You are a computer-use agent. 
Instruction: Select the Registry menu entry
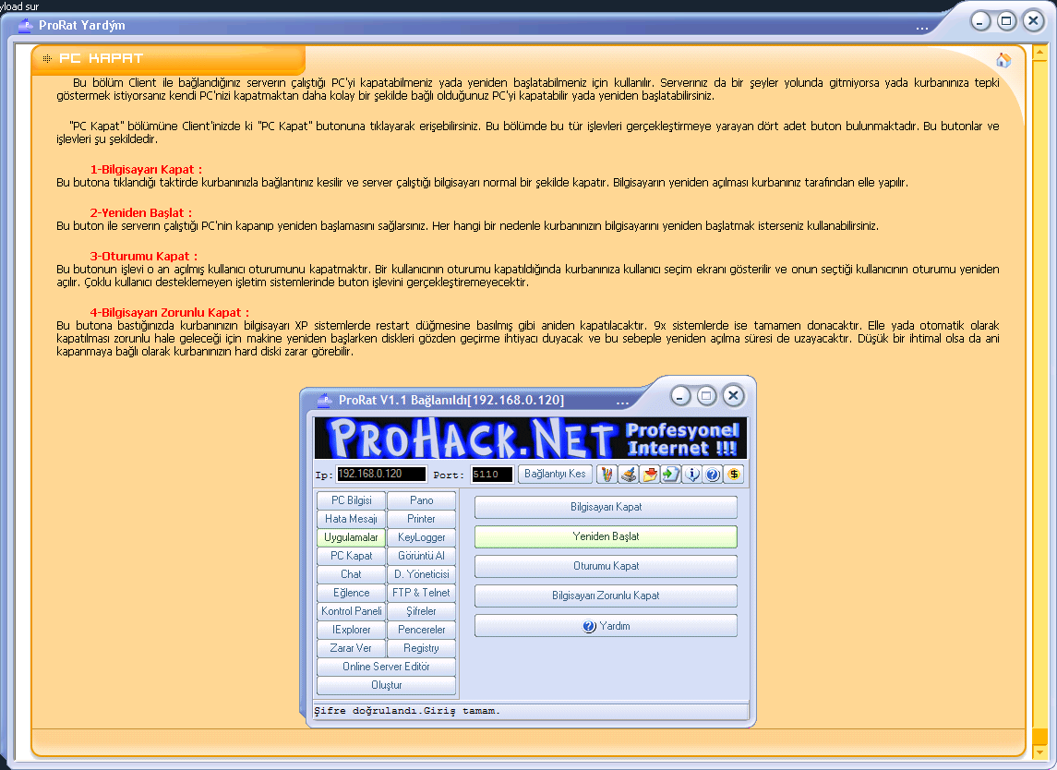click(x=421, y=648)
